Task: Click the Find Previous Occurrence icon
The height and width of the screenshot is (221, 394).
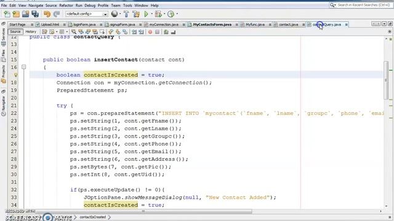Action: click(x=81, y=32)
